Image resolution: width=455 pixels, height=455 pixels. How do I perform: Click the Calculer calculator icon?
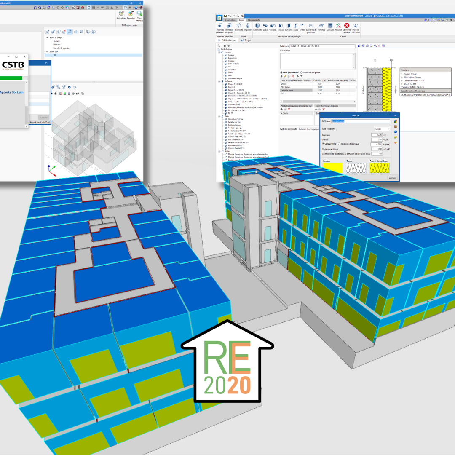pos(330,27)
